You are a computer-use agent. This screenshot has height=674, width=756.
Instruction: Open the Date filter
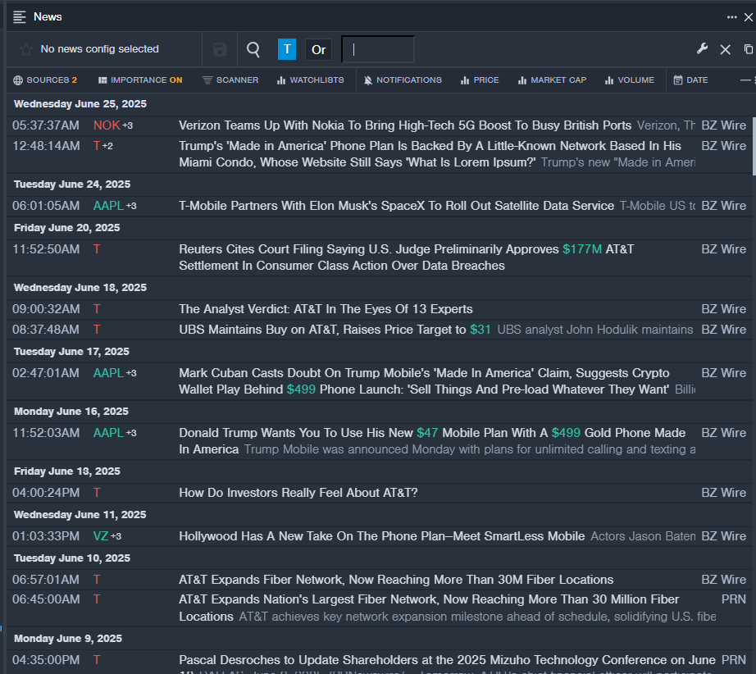pos(691,80)
